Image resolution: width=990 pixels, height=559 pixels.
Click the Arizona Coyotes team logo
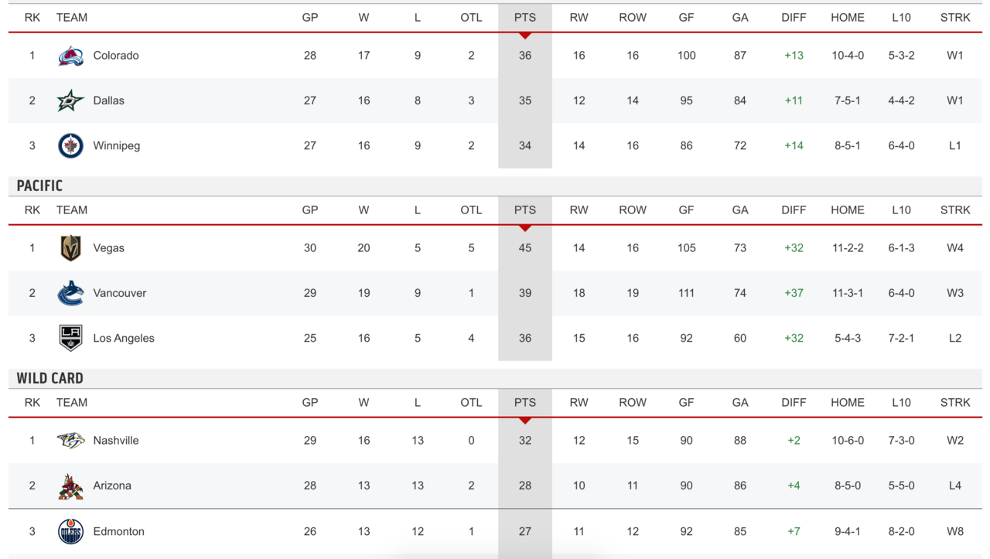[70, 486]
